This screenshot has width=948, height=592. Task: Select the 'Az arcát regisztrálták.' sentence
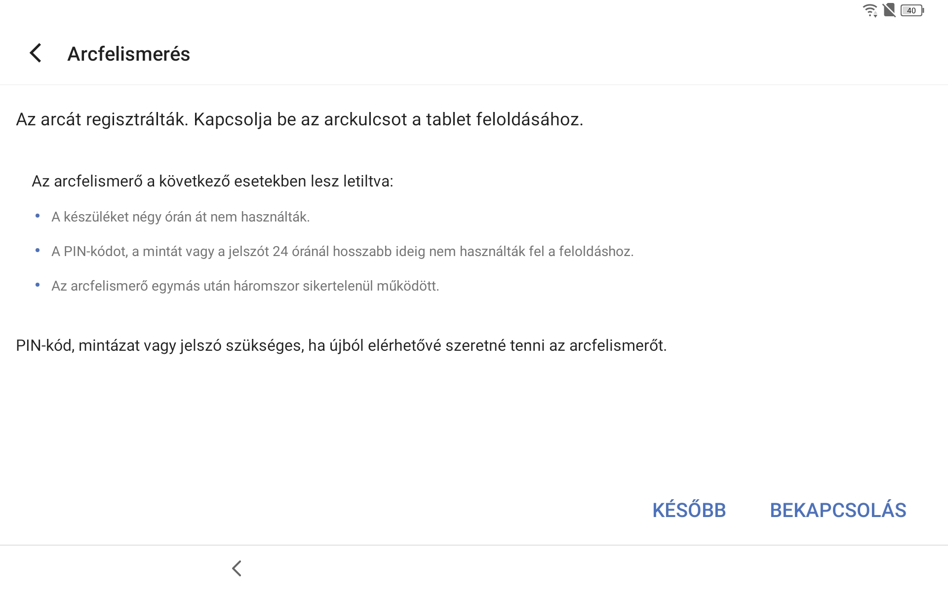[x=102, y=119]
